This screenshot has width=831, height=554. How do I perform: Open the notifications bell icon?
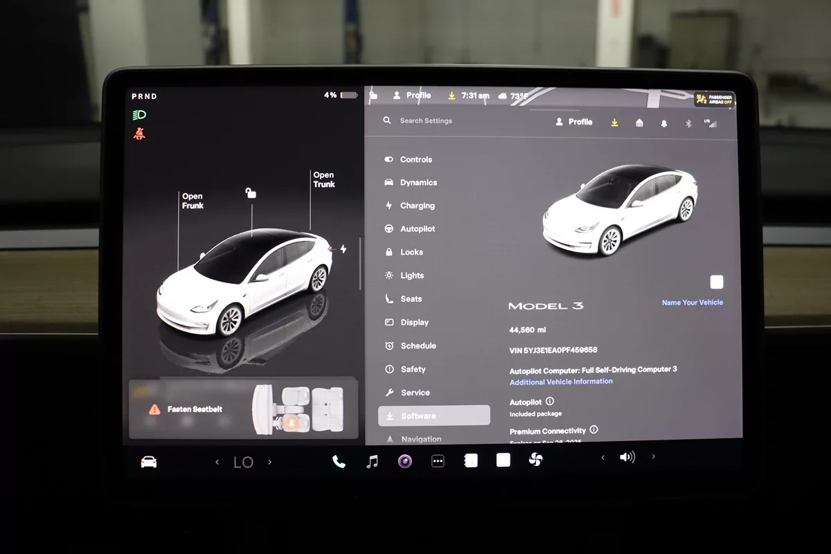coord(664,123)
